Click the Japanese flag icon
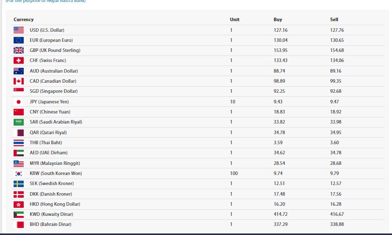Screen dimensions: 392x235 [19, 102]
